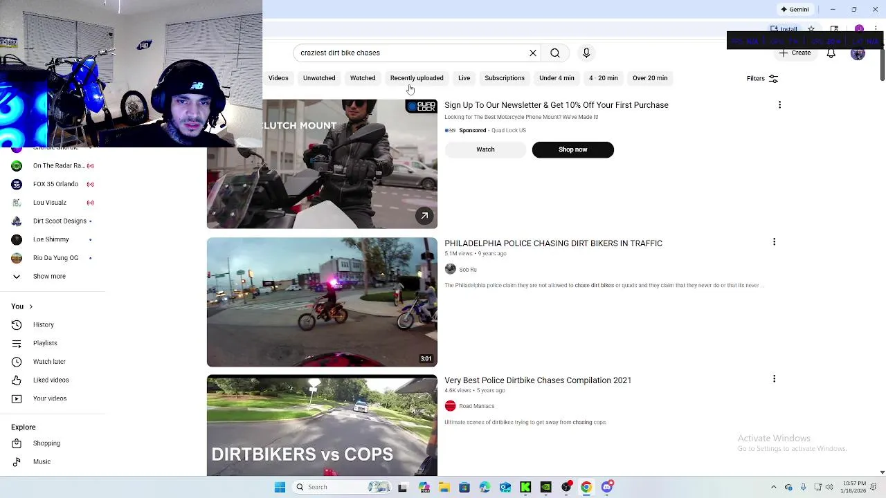Open Gemini in Chrome title bar
This screenshot has width=886, height=498.
795,10
